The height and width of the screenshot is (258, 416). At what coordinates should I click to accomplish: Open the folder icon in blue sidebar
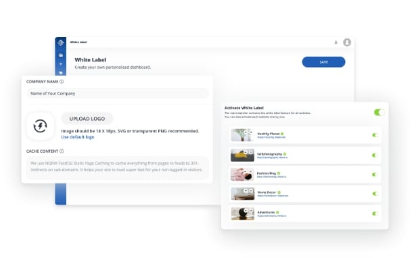61,55
